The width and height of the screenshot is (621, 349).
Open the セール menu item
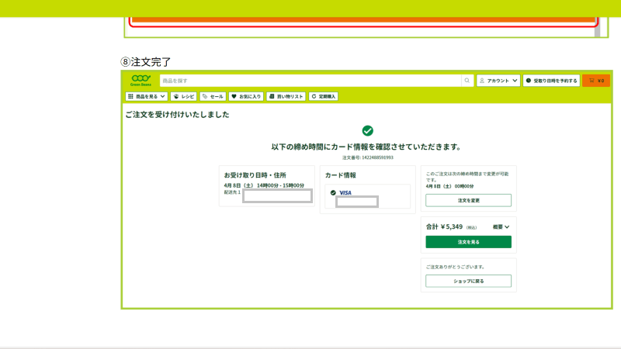pyautogui.click(x=213, y=96)
